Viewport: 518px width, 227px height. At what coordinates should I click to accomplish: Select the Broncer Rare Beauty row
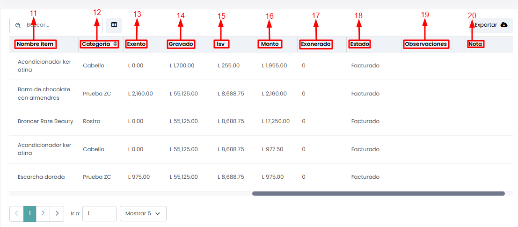tap(45, 121)
